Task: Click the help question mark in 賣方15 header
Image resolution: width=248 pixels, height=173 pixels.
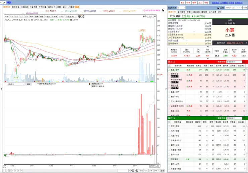Action: tap(216, 118)
